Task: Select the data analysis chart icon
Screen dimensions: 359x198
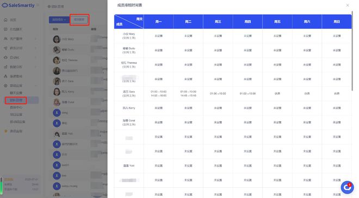Action: click(6, 67)
